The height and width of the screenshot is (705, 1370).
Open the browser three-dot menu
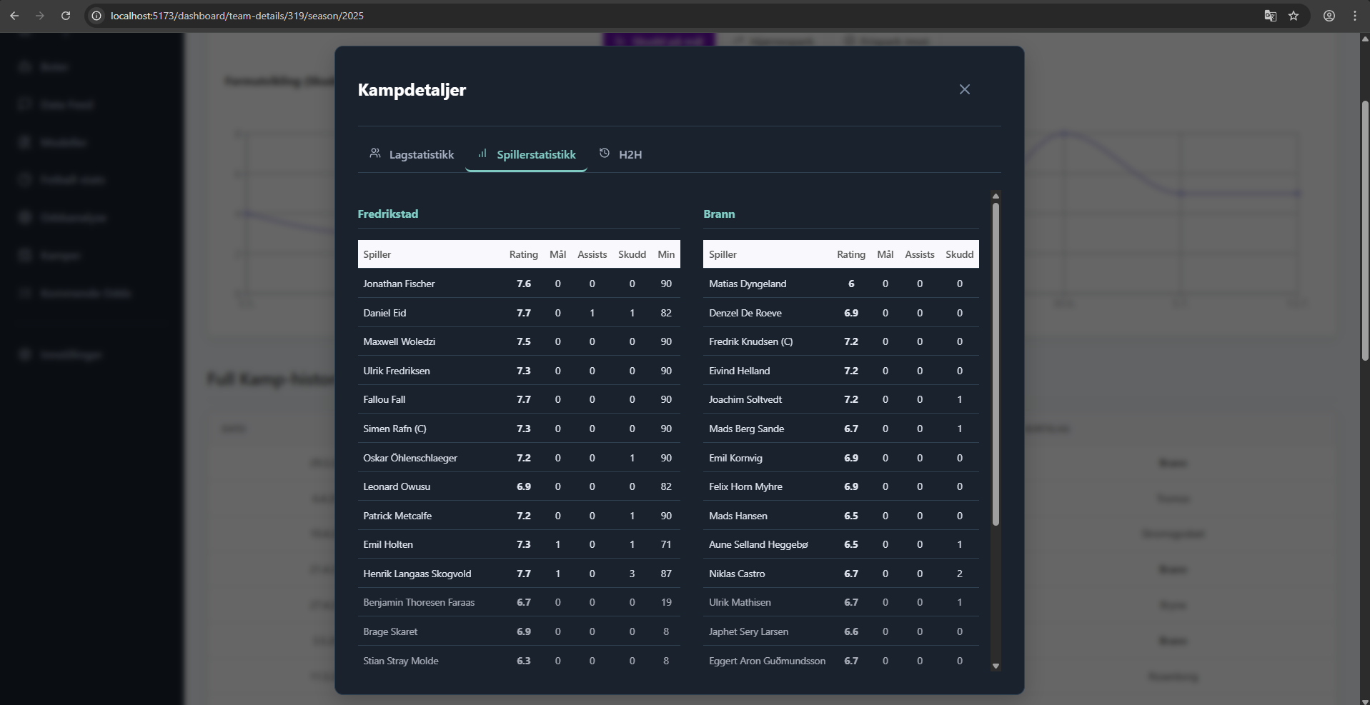pos(1355,16)
